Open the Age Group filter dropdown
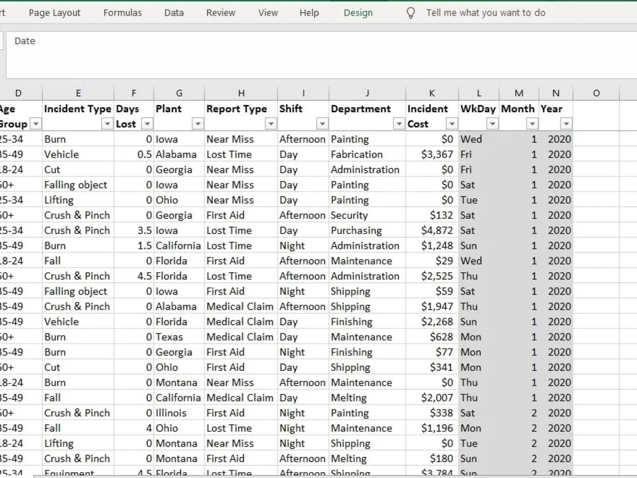Screen dimensions: 637x478 point(36,124)
